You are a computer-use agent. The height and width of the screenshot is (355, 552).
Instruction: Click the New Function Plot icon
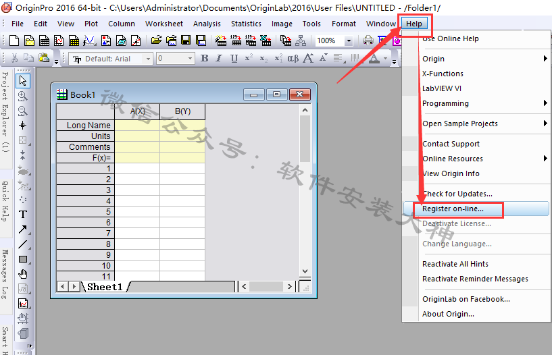[x=89, y=40]
